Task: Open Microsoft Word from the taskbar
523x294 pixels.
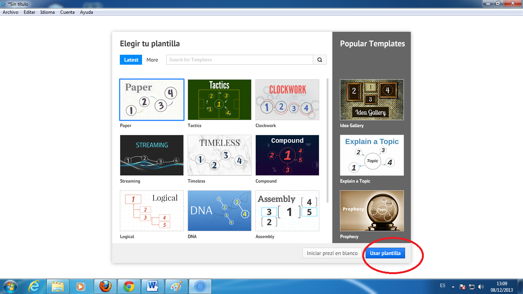Action: pyautogui.click(x=153, y=286)
